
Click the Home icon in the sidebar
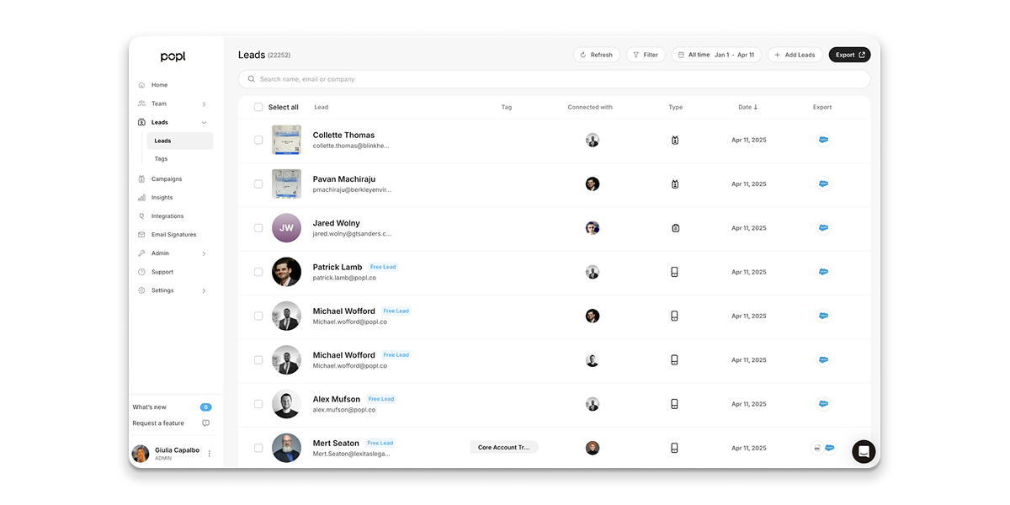pyautogui.click(x=142, y=84)
